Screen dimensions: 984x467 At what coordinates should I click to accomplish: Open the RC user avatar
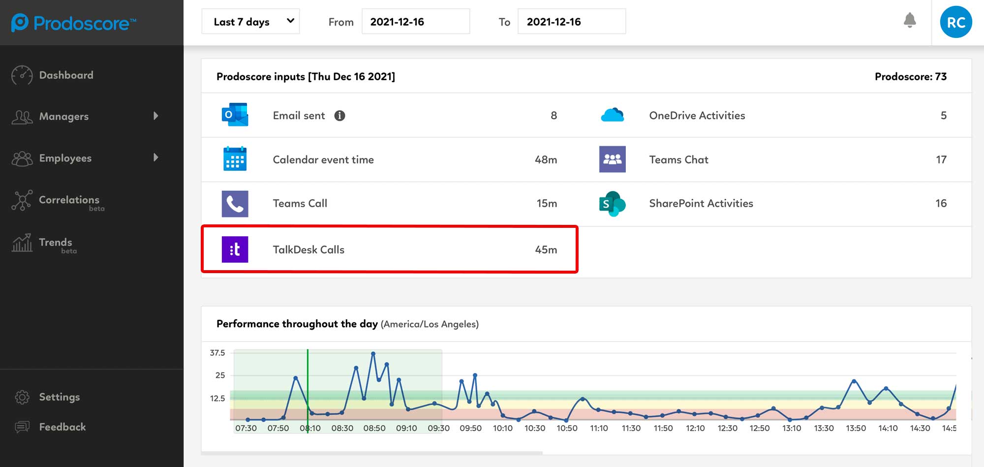956,22
